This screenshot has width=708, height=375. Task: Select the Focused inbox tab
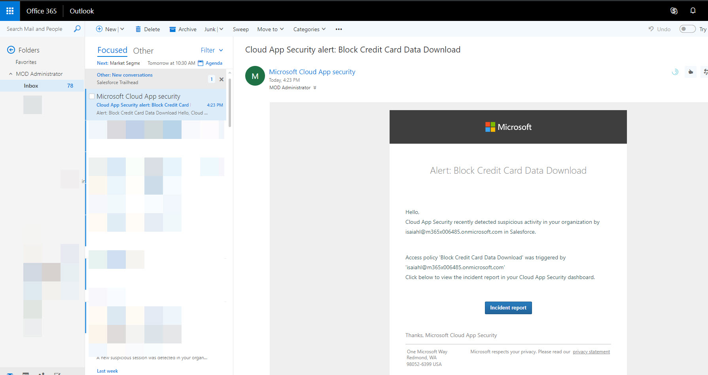point(112,50)
